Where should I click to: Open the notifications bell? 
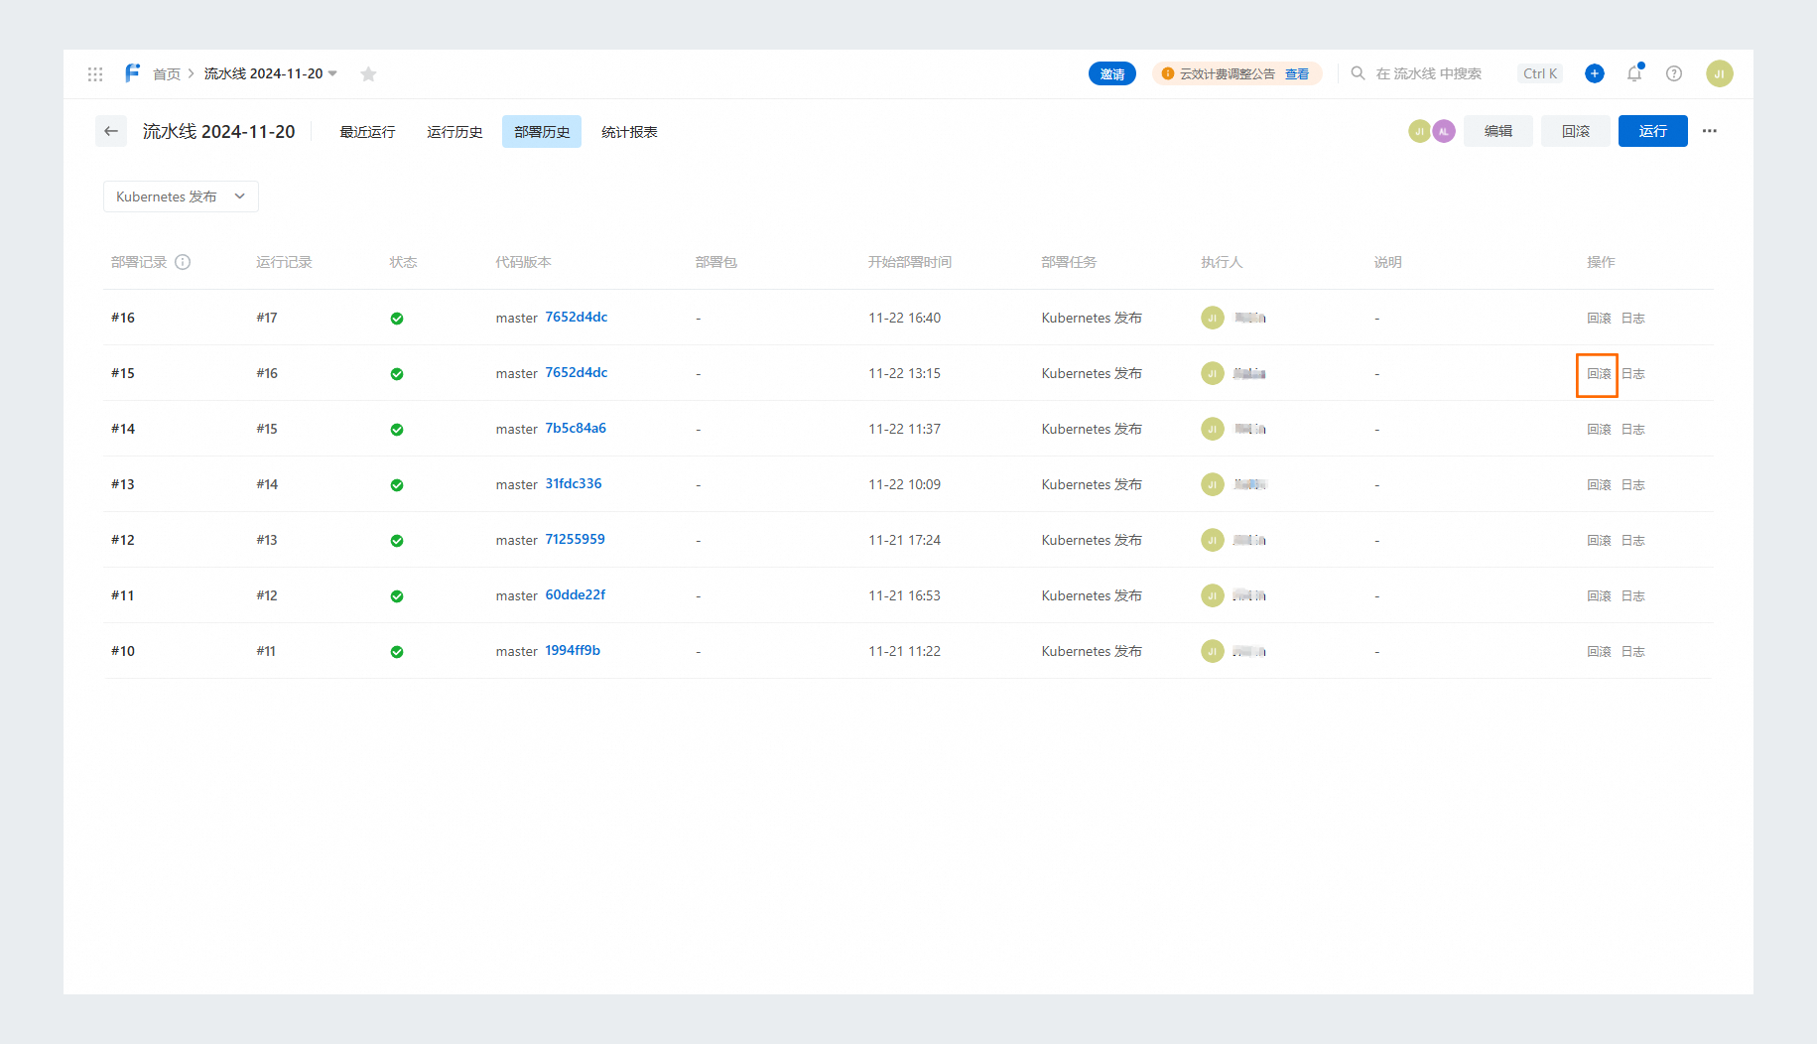1634,73
